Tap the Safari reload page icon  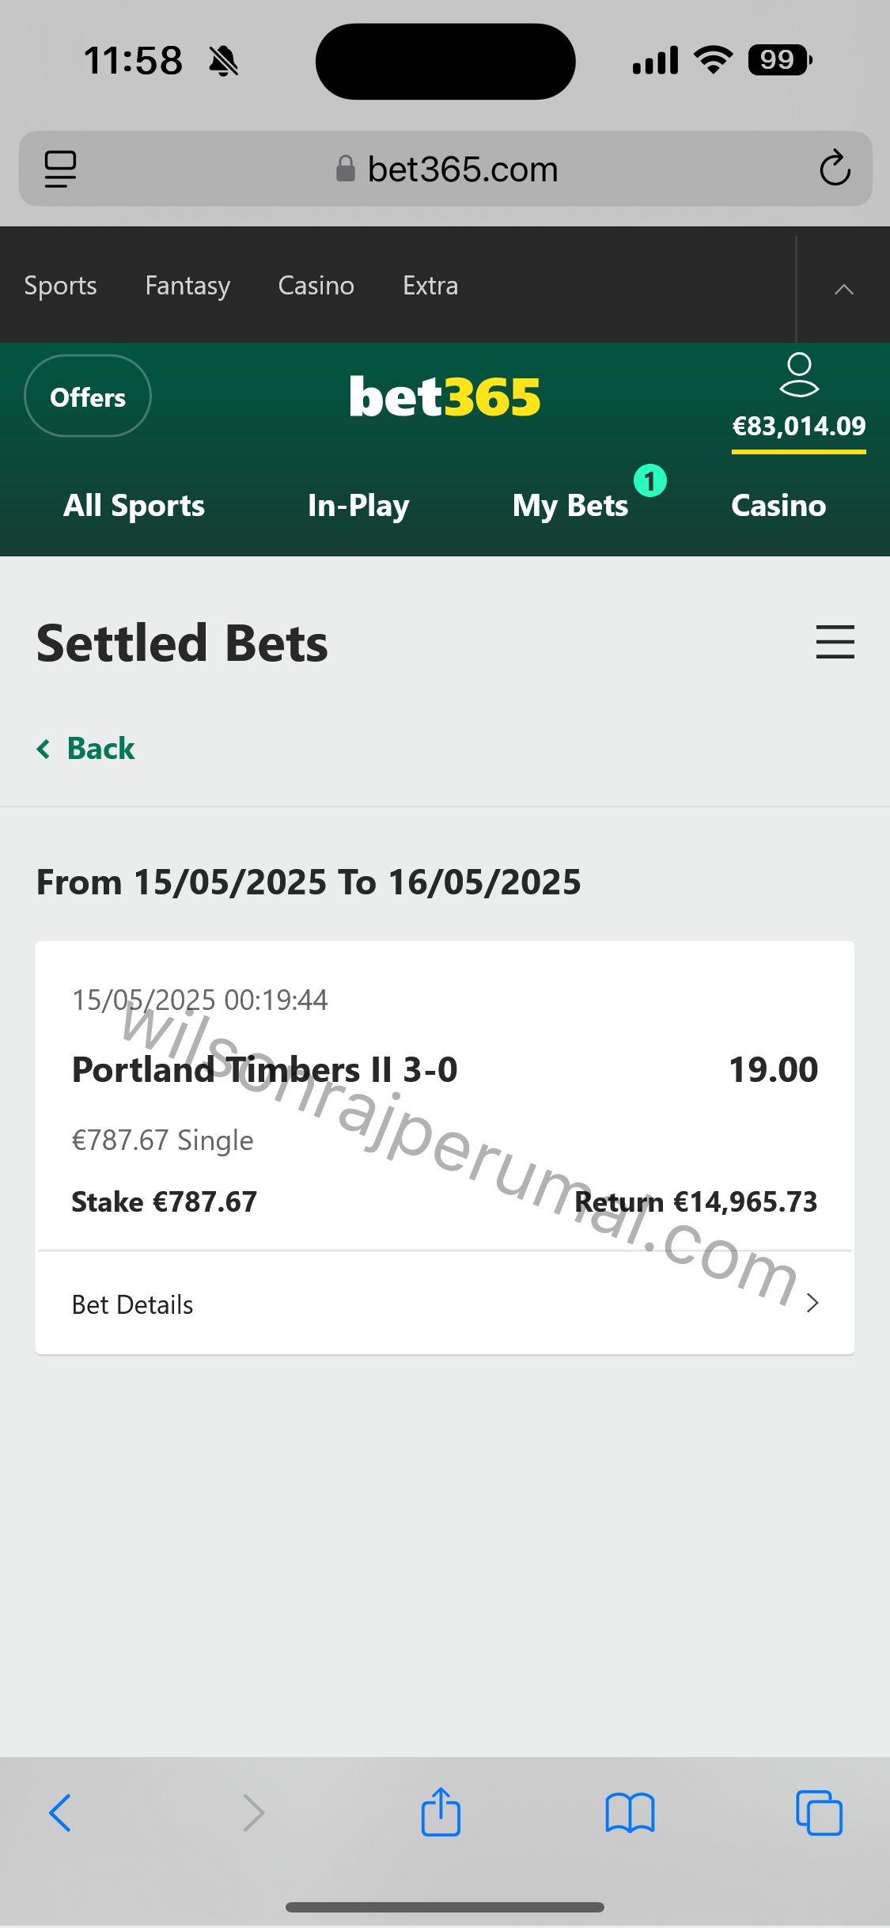835,168
